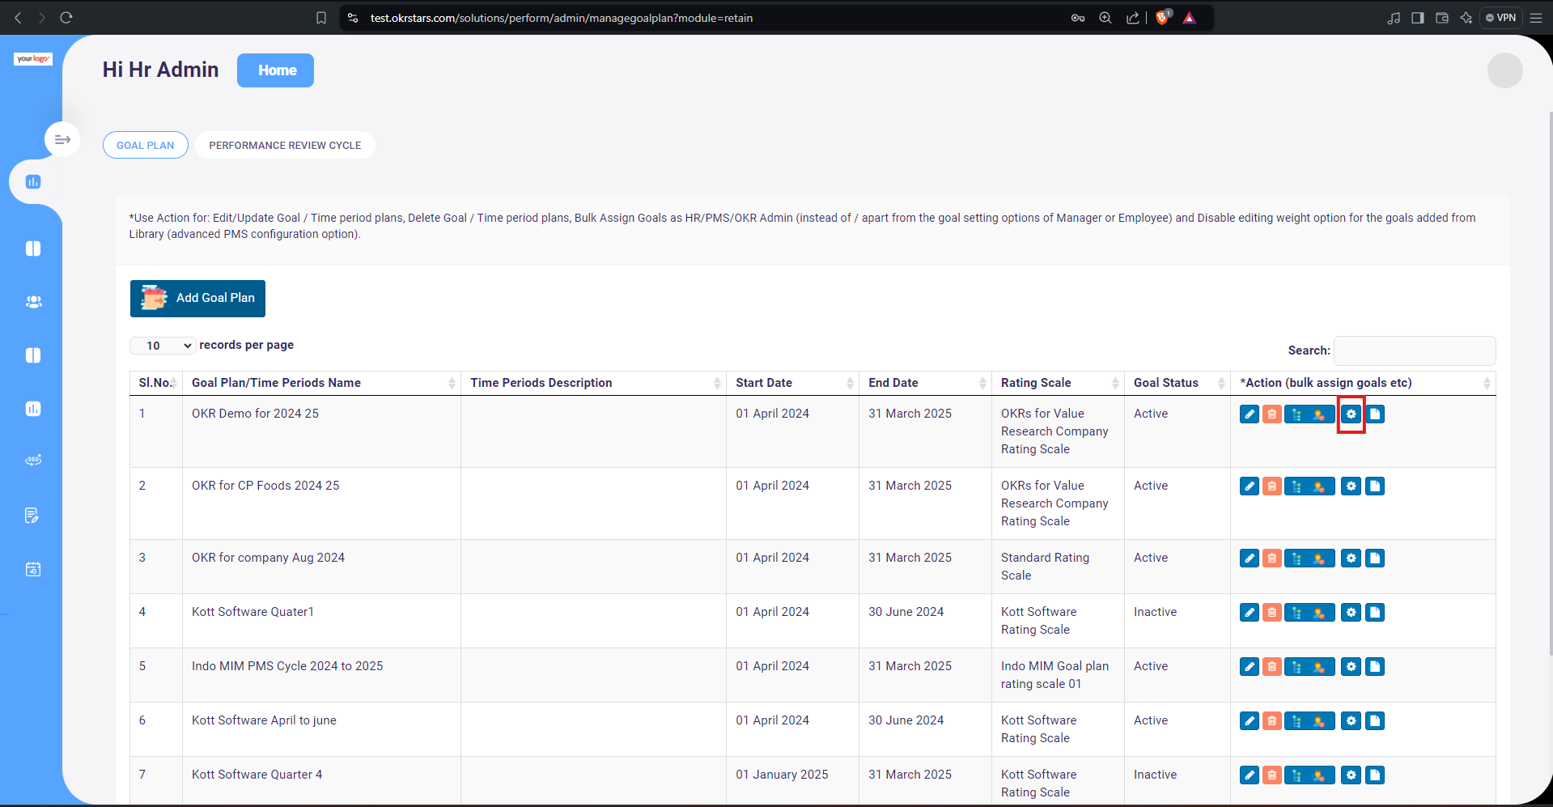Click the your logo image

click(x=33, y=59)
